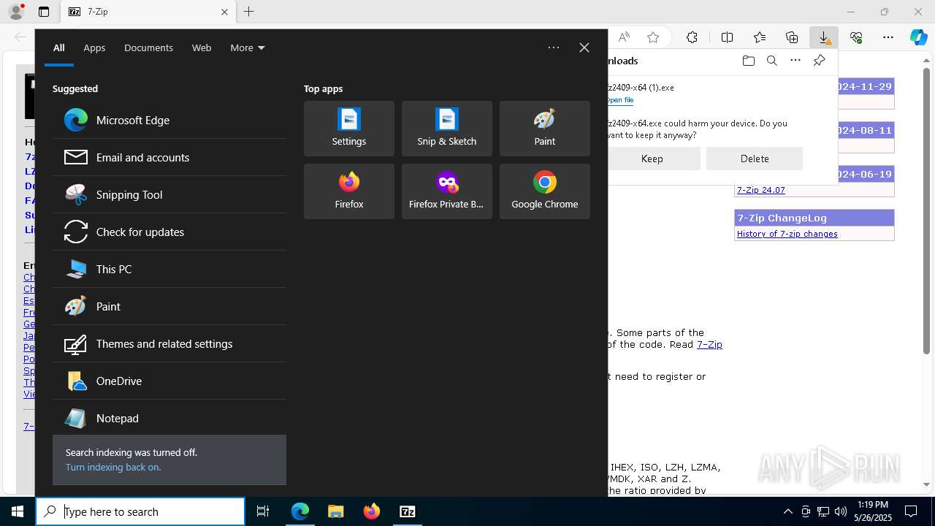Open downloads panel more options
935x526 pixels.
795,61
